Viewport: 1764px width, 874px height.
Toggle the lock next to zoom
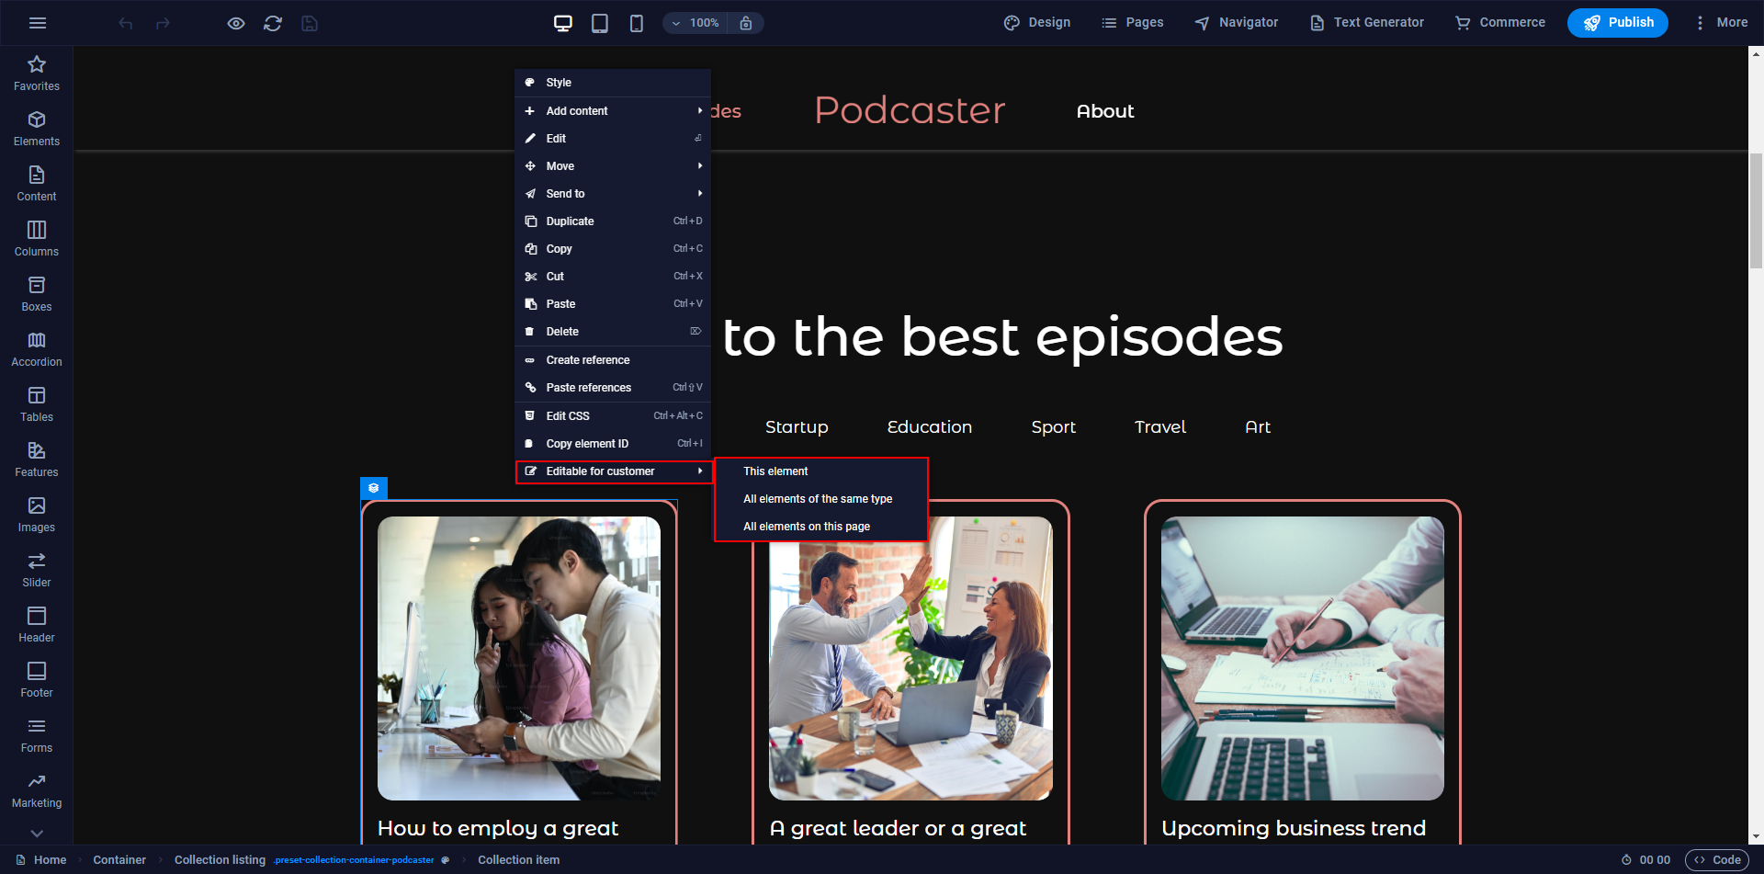746,23
